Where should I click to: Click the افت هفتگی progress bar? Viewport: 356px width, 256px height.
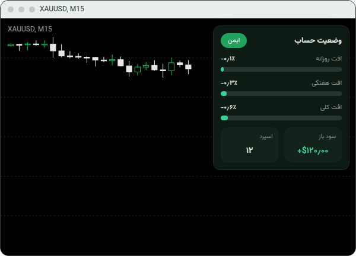[x=281, y=94]
